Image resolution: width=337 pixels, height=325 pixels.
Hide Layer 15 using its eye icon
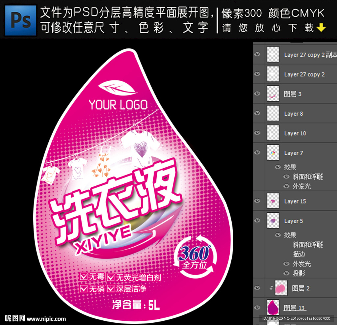257,201
